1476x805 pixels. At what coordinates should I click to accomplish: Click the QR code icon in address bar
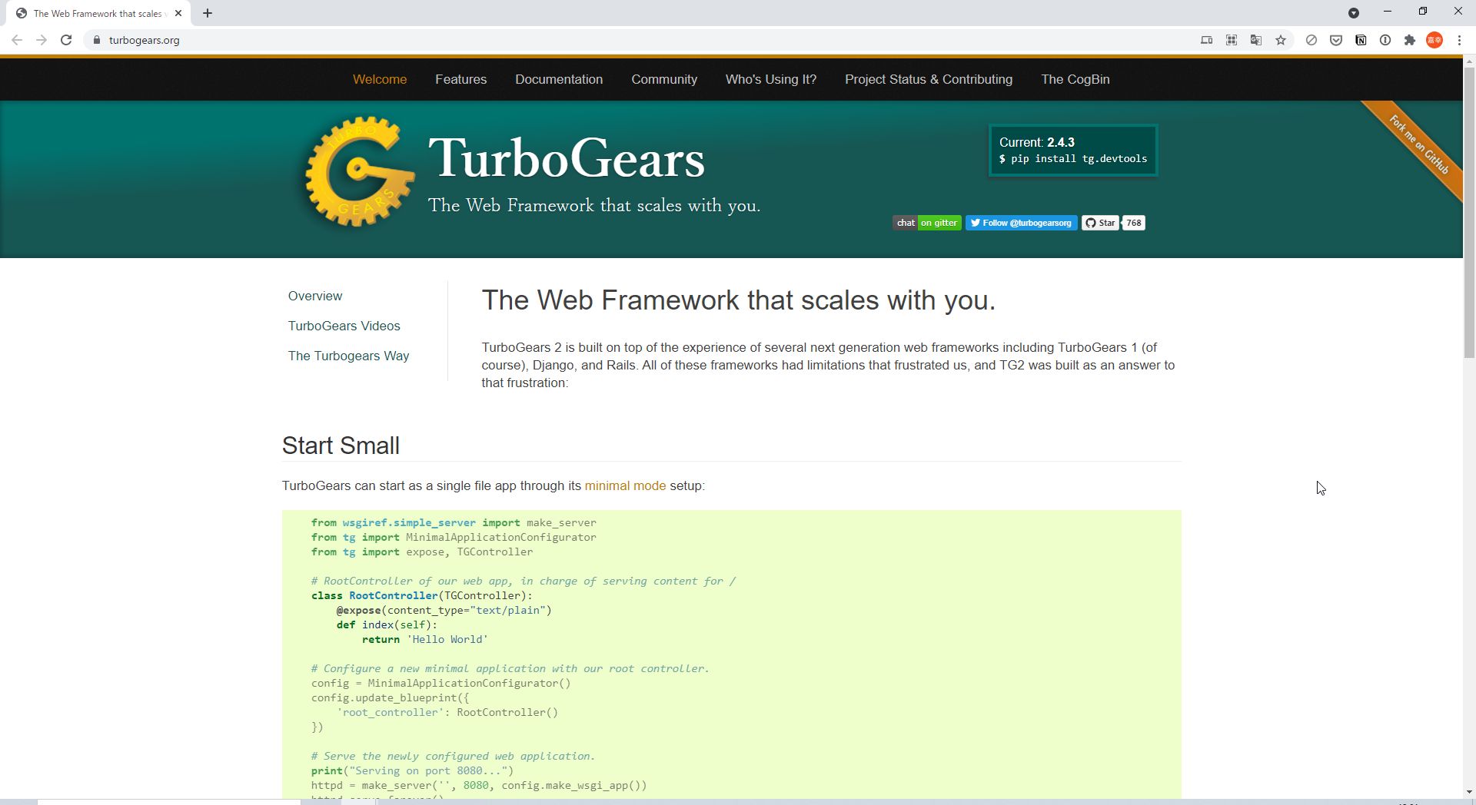click(x=1232, y=40)
